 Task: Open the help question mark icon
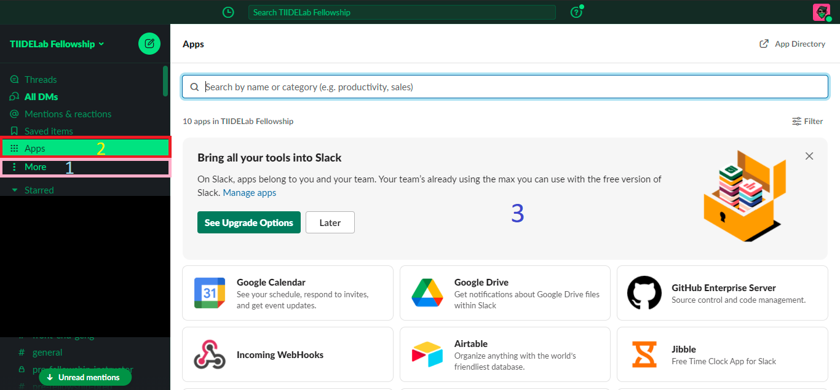(x=576, y=12)
